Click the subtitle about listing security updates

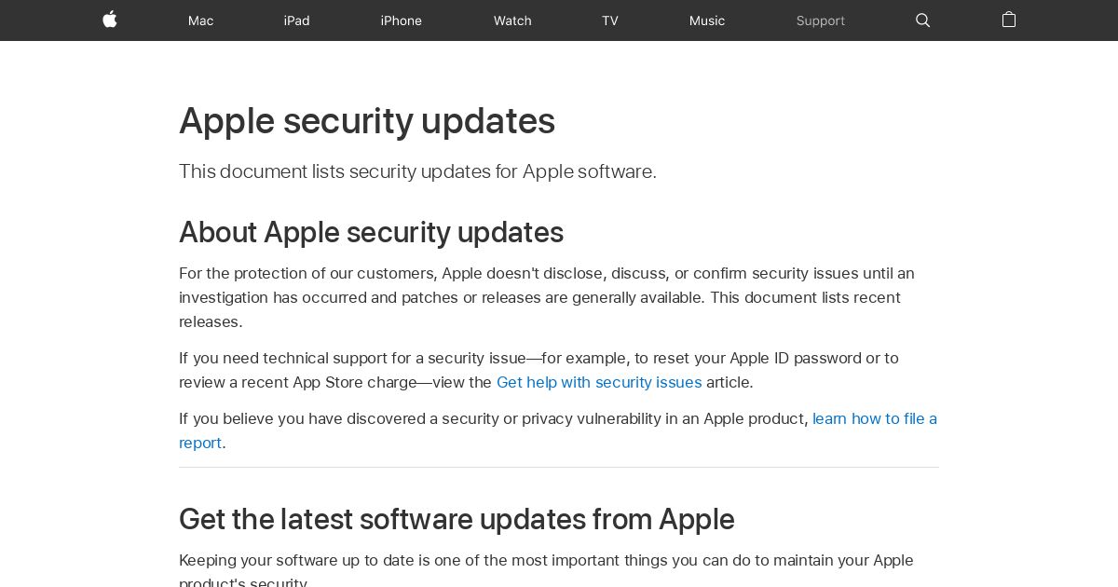tap(417, 171)
